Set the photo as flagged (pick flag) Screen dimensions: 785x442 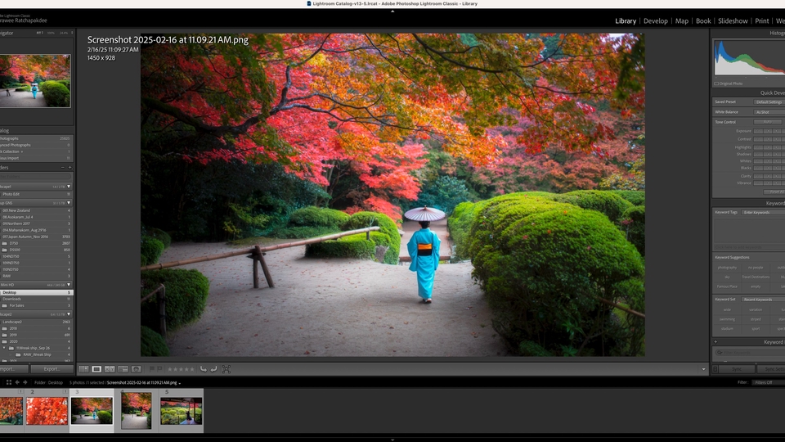pyautogui.click(x=152, y=369)
